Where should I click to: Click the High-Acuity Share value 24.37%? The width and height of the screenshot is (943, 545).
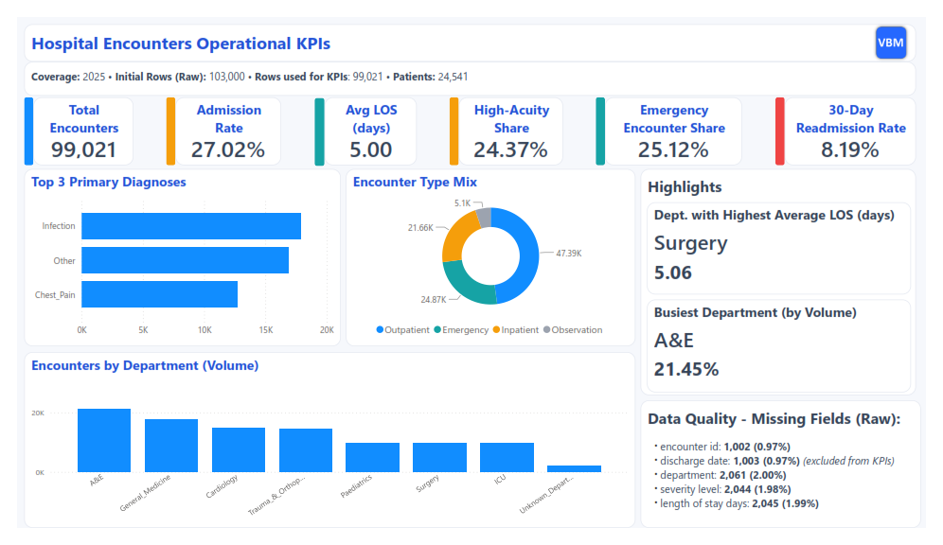(x=510, y=149)
